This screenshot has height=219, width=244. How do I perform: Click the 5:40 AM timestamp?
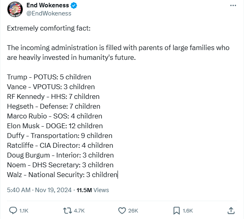pos(18,190)
